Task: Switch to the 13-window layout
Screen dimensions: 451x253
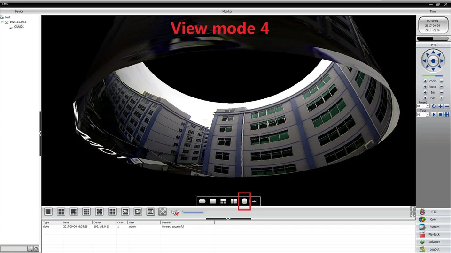Action: pyautogui.click(x=99, y=212)
